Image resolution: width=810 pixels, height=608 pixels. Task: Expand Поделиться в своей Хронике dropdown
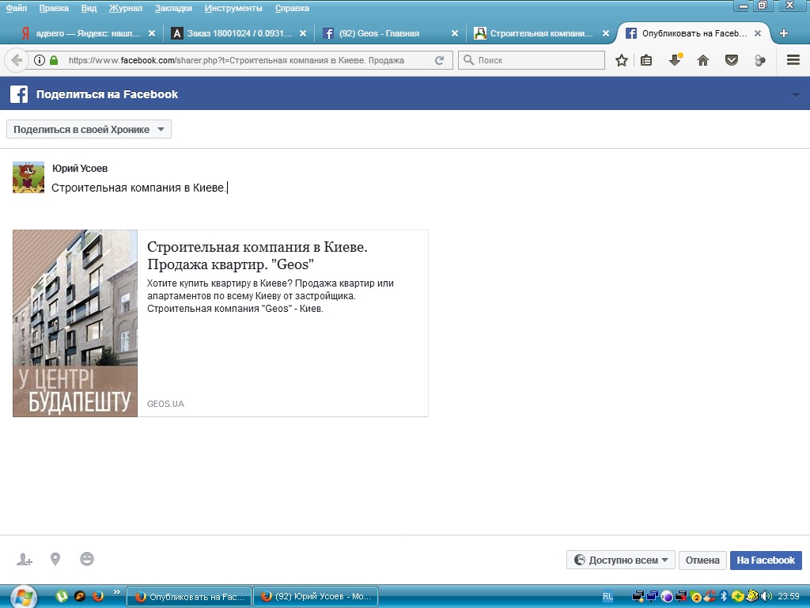click(89, 129)
